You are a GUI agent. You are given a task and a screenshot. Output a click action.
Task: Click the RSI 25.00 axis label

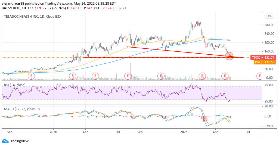click(269, 101)
